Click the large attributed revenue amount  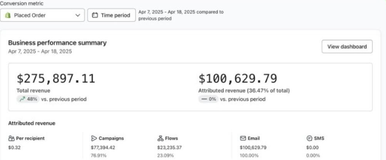pyautogui.click(x=237, y=79)
